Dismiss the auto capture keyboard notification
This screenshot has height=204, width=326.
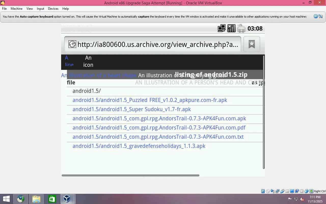coord(316,16)
